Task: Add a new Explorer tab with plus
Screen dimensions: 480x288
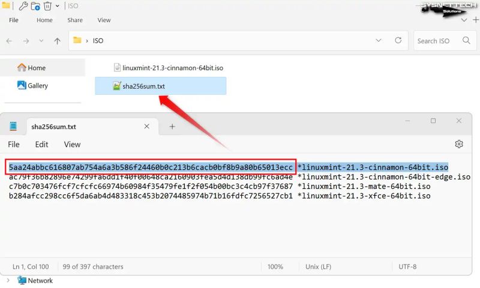Action: tap(476, 20)
